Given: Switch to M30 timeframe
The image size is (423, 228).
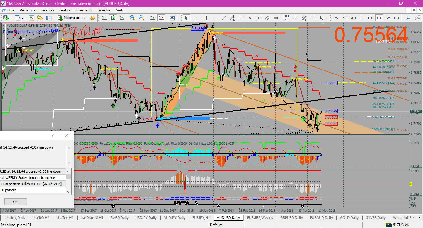Looking at the screenshot, I should tap(353, 18).
